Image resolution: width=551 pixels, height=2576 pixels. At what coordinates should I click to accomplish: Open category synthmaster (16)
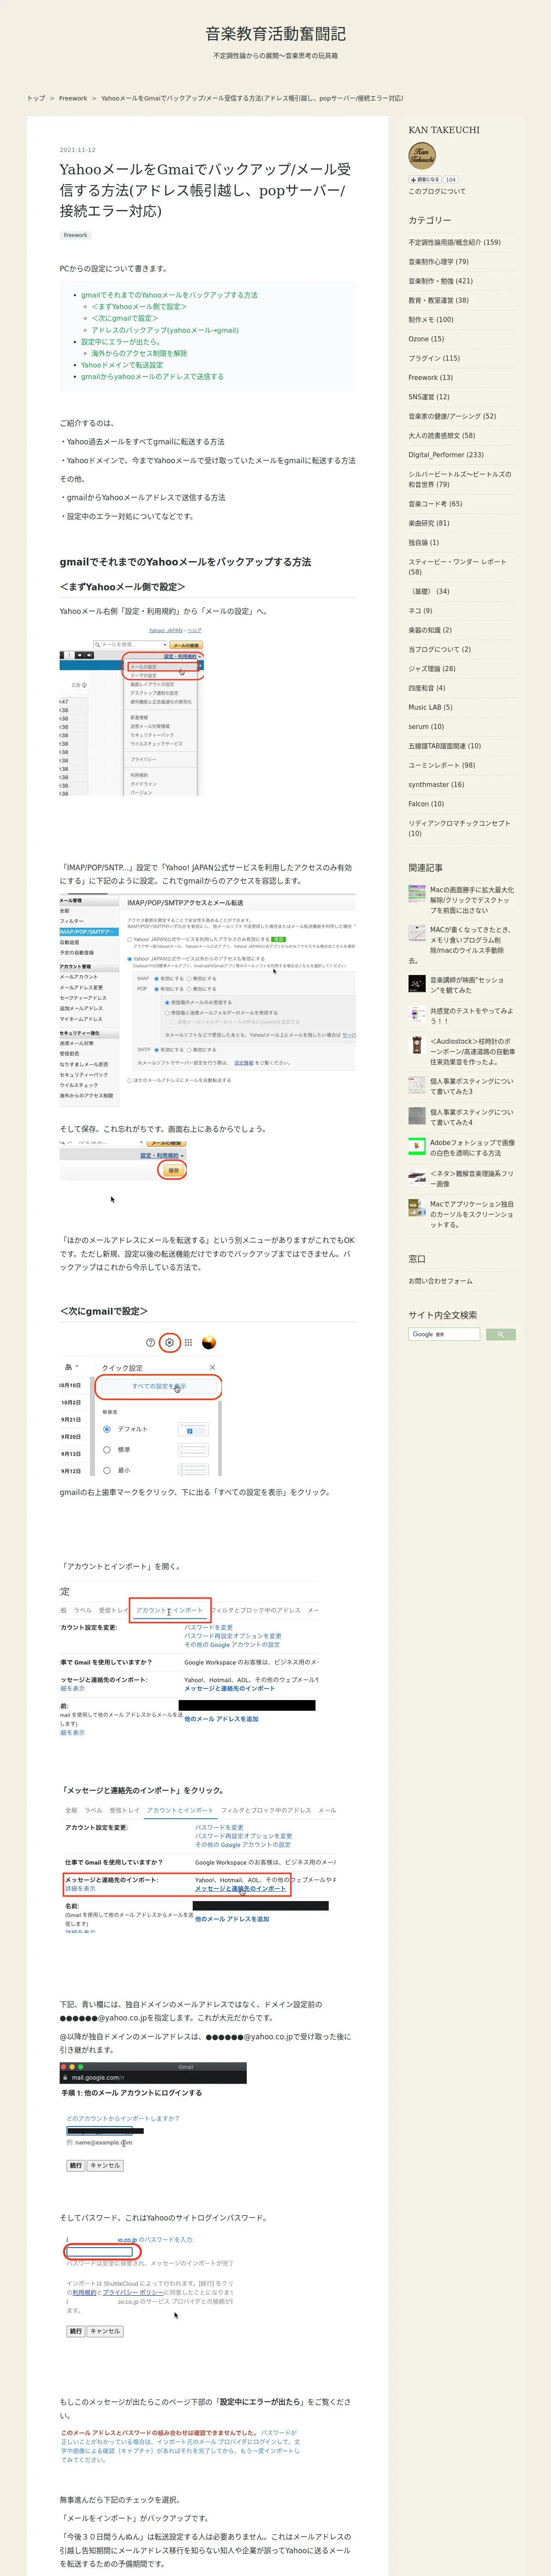click(436, 785)
